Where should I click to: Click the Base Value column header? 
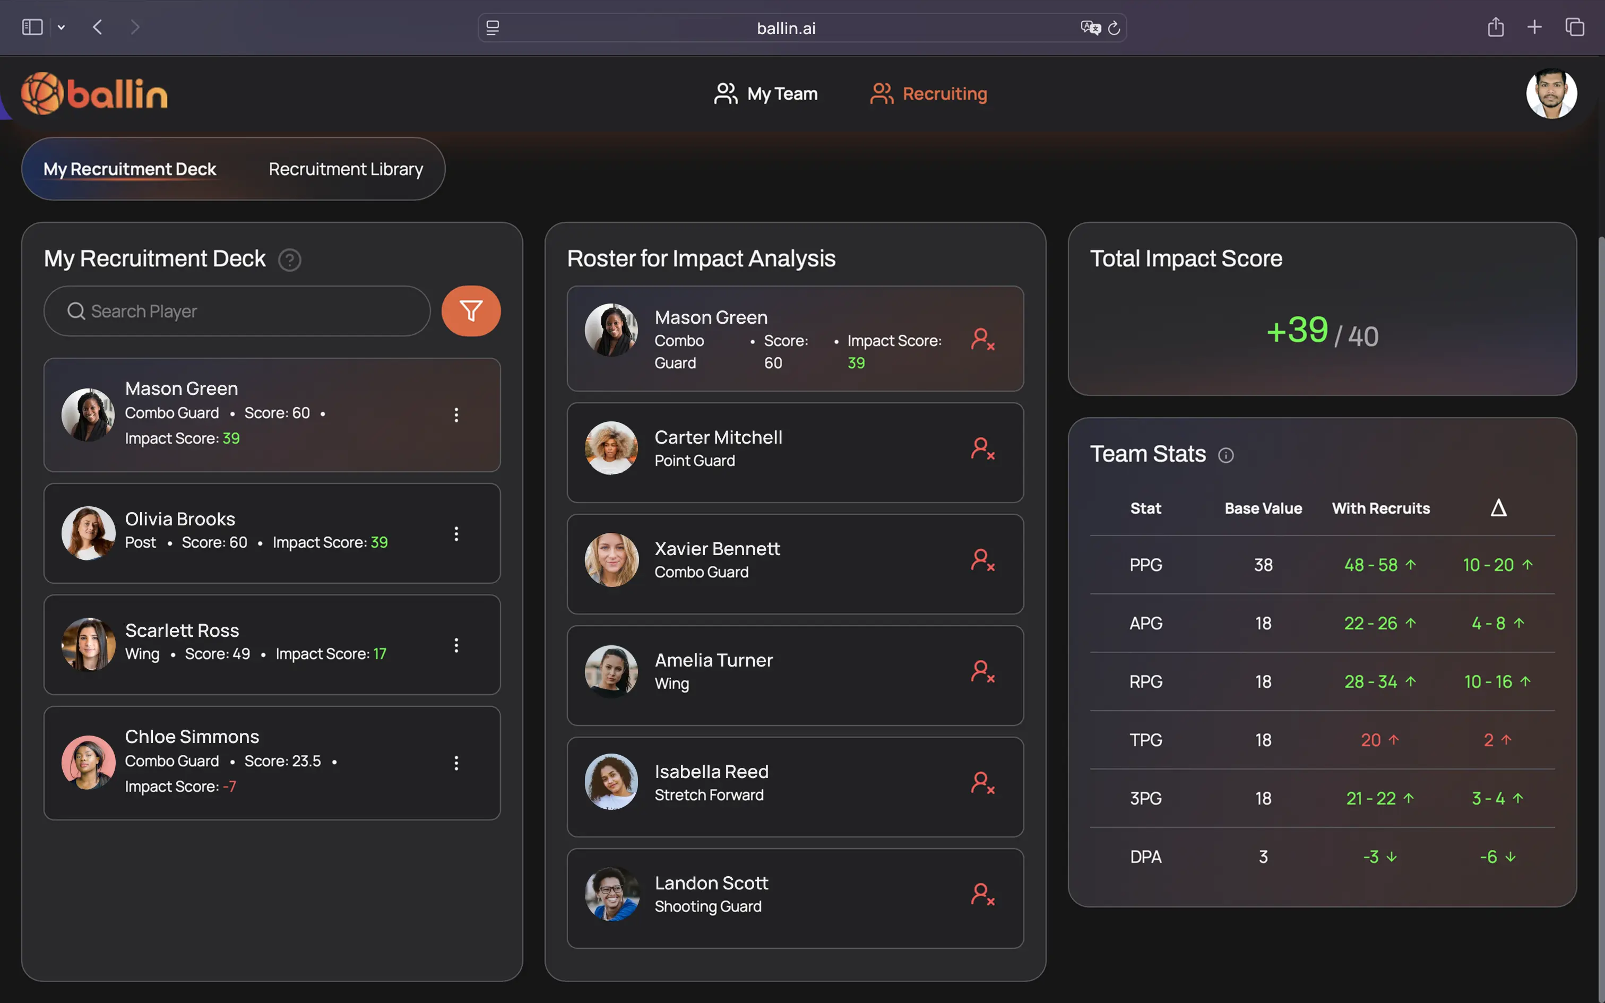tap(1263, 508)
